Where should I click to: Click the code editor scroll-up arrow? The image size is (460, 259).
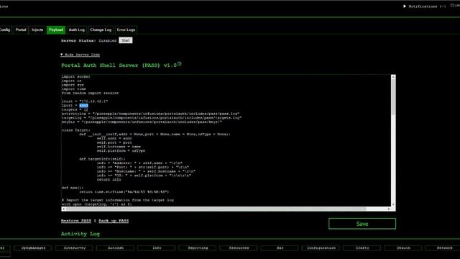click(393, 77)
